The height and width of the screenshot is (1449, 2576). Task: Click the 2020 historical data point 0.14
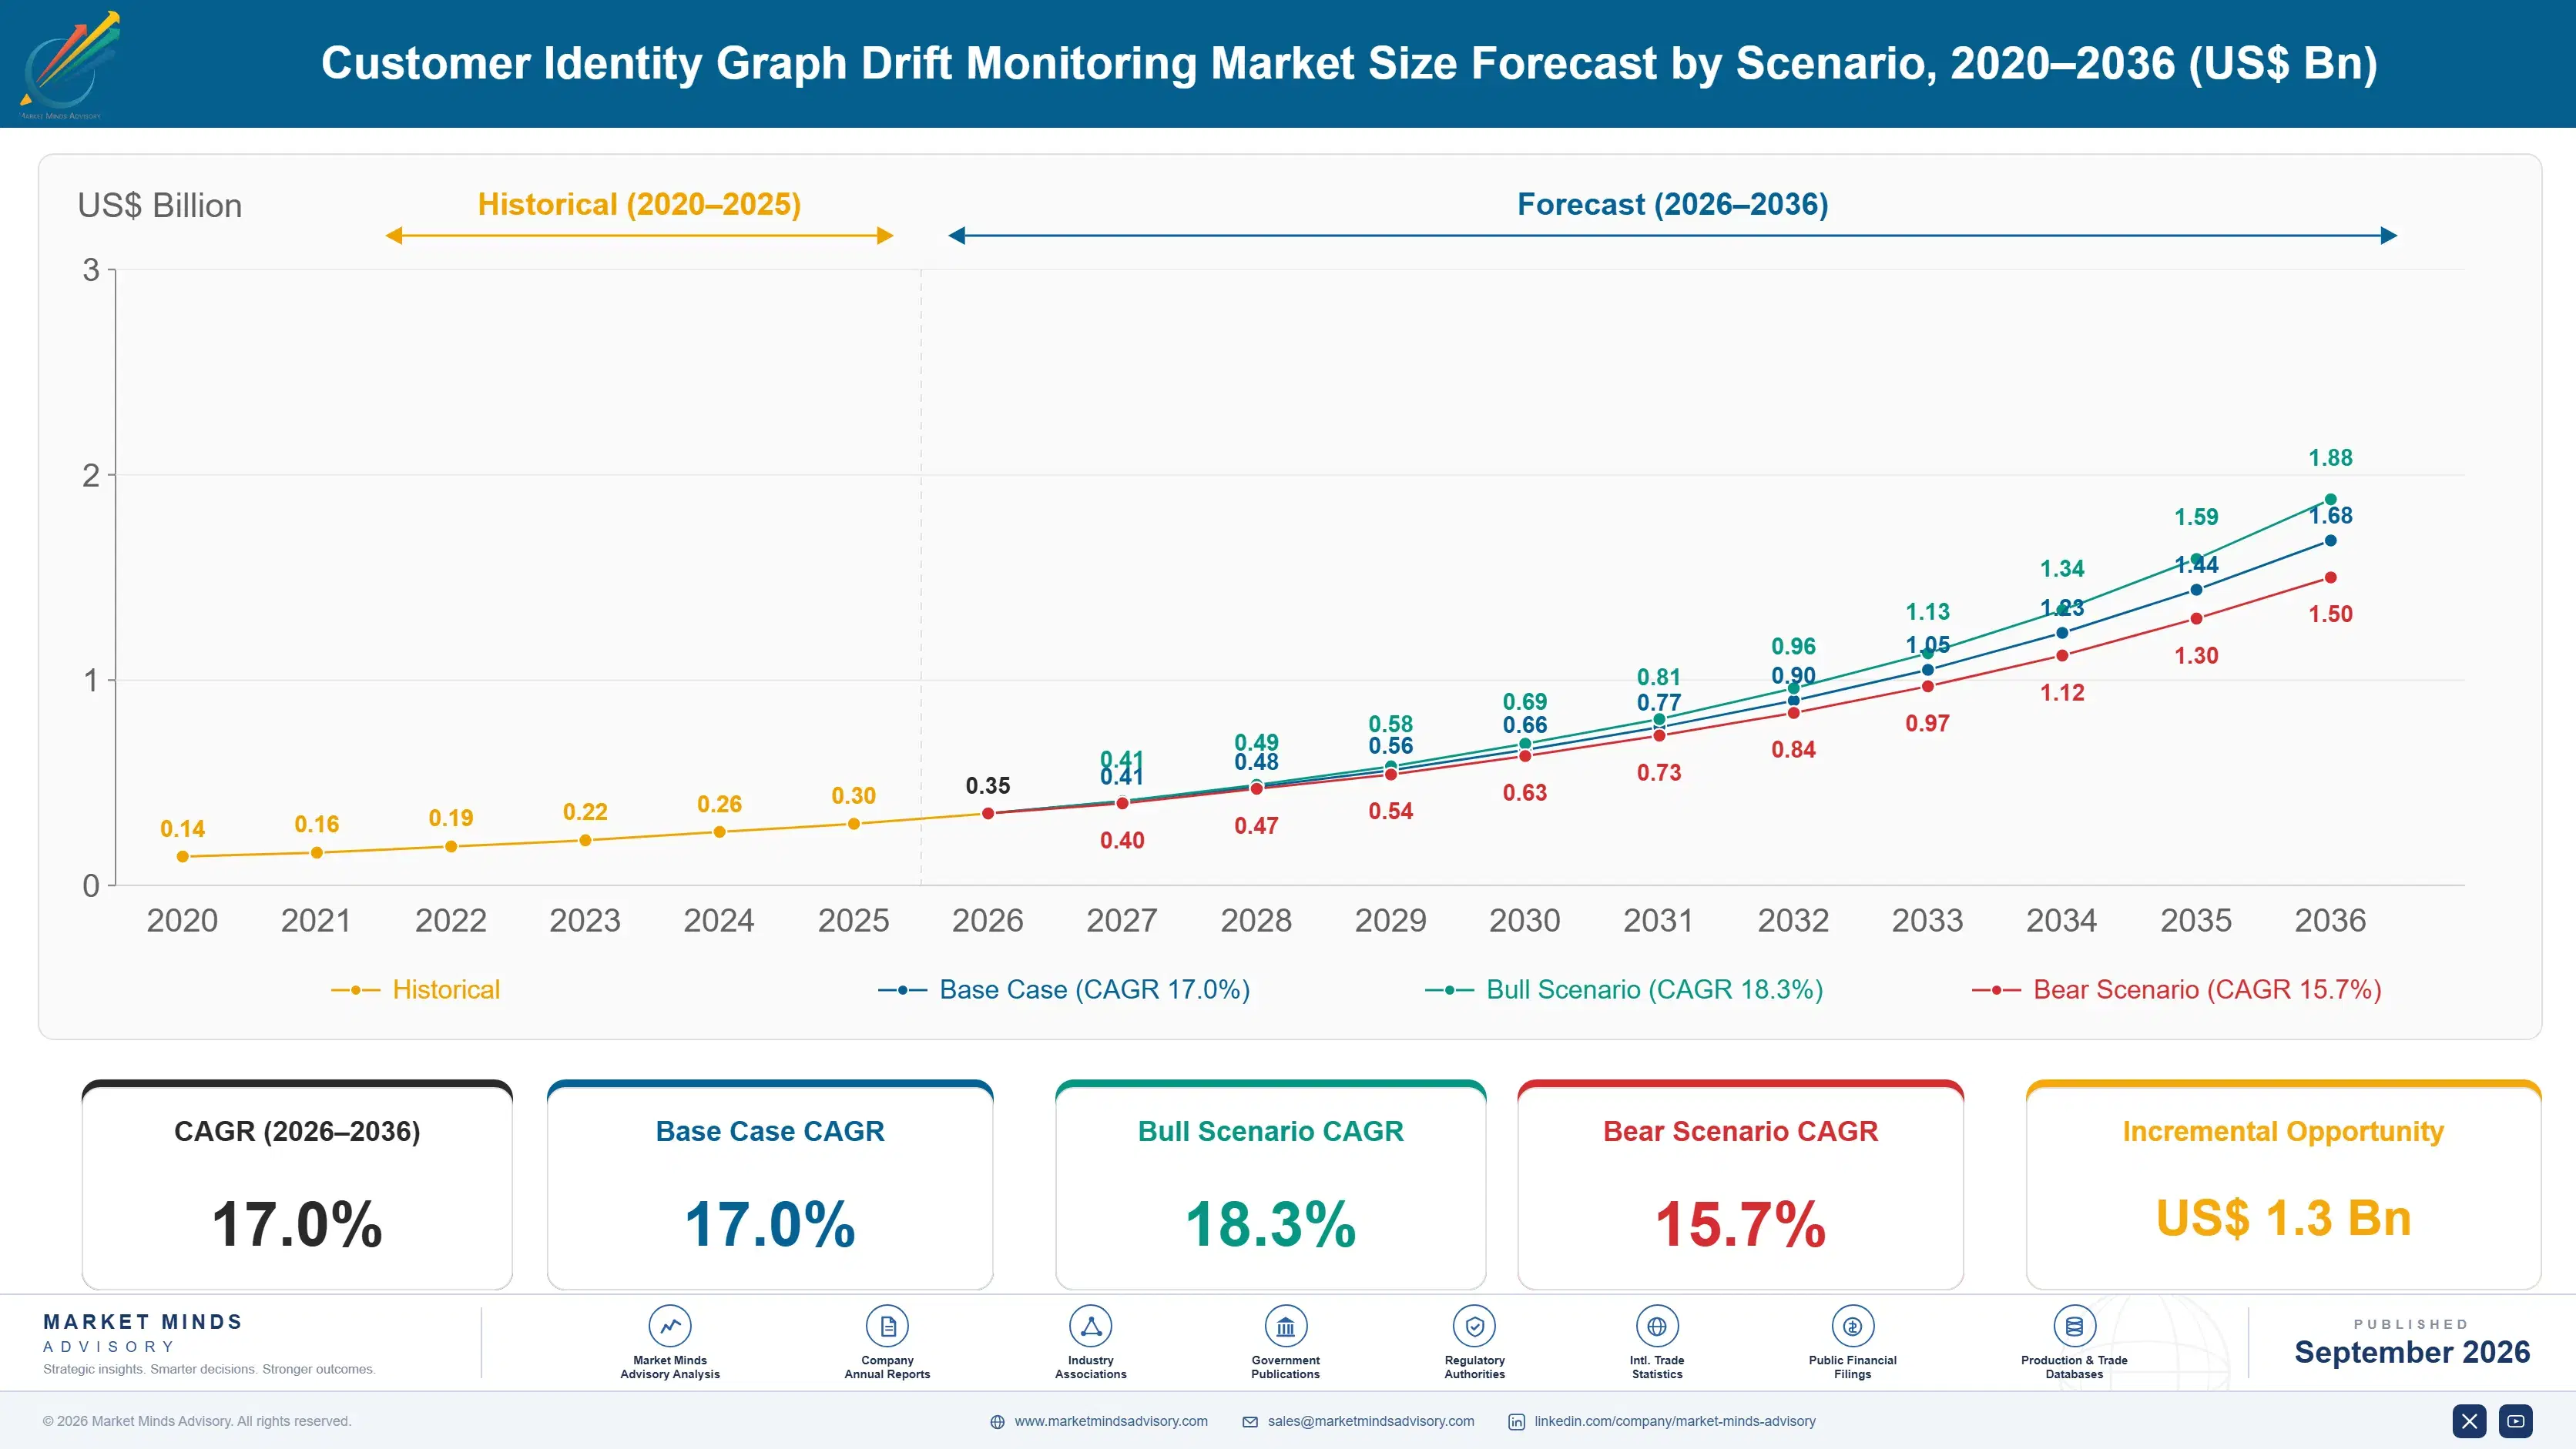pyautogui.click(x=183, y=856)
